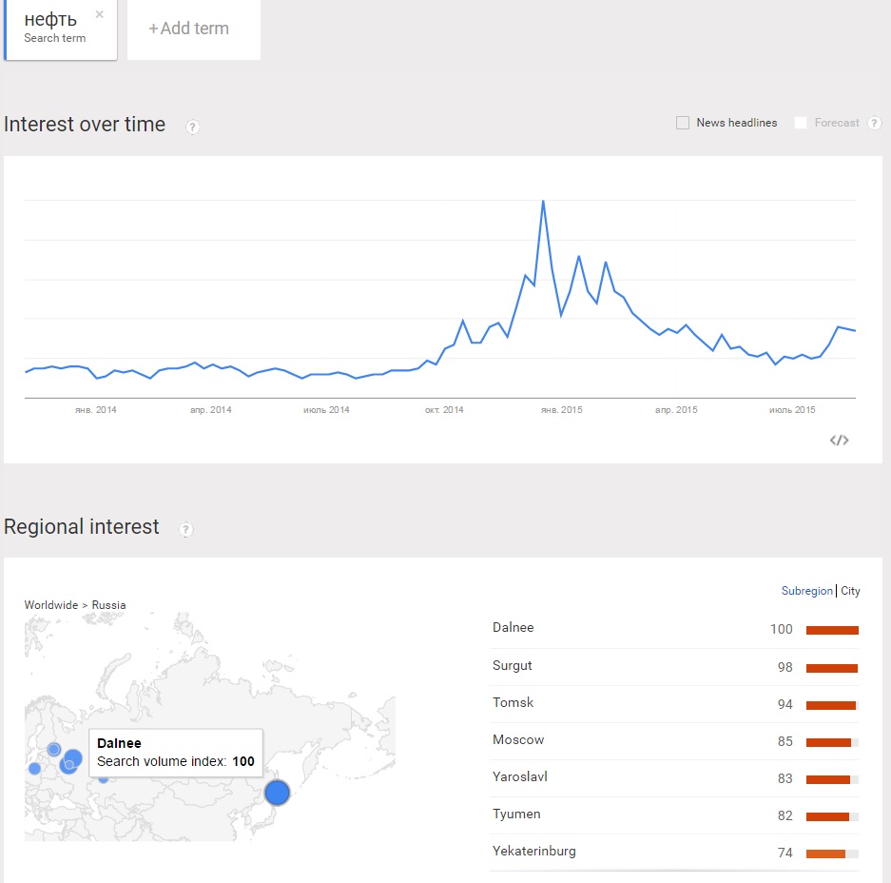Open help icon next to Forecast
The image size is (891, 883).
coord(874,123)
